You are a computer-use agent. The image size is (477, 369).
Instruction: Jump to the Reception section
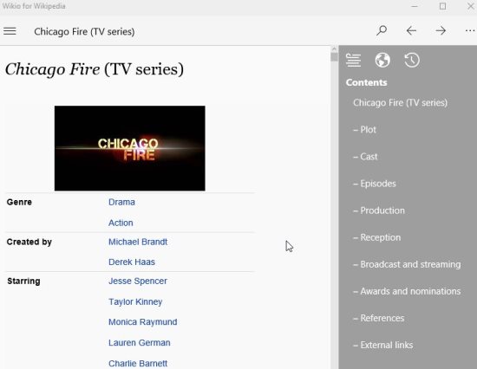[377, 237]
